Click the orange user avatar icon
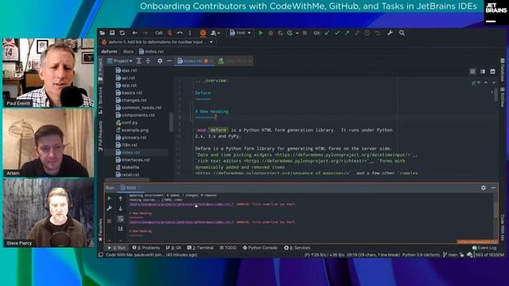 click(x=203, y=33)
